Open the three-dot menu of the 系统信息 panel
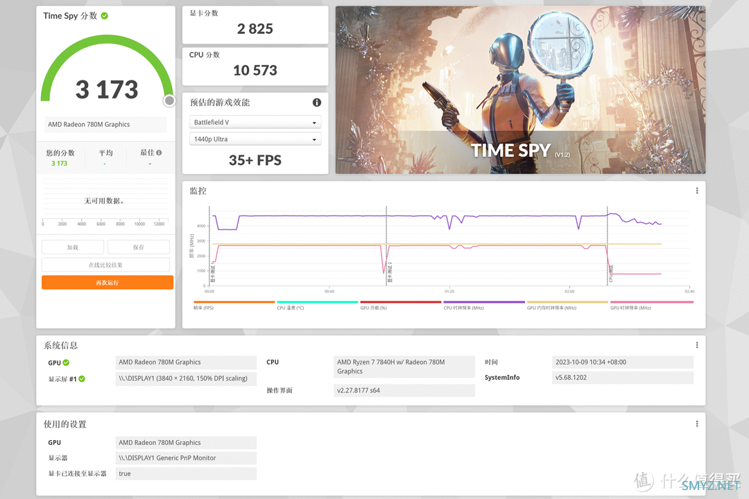 tap(697, 344)
